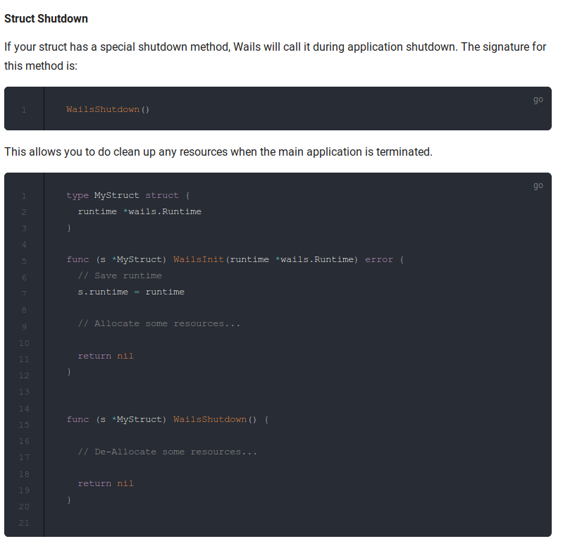The image size is (563, 546).
Task: Click the code line "type MyStruct struct {"
Action: tap(128, 195)
